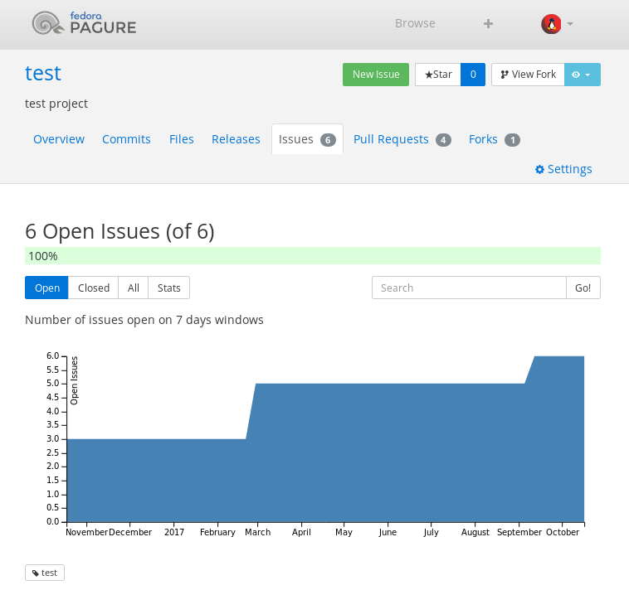The width and height of the screenshot is (629, 590).
Task: Click the plus icon in header
Action: click(488, 24)
